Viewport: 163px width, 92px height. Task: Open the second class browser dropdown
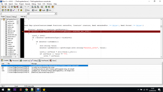point(55,14)
